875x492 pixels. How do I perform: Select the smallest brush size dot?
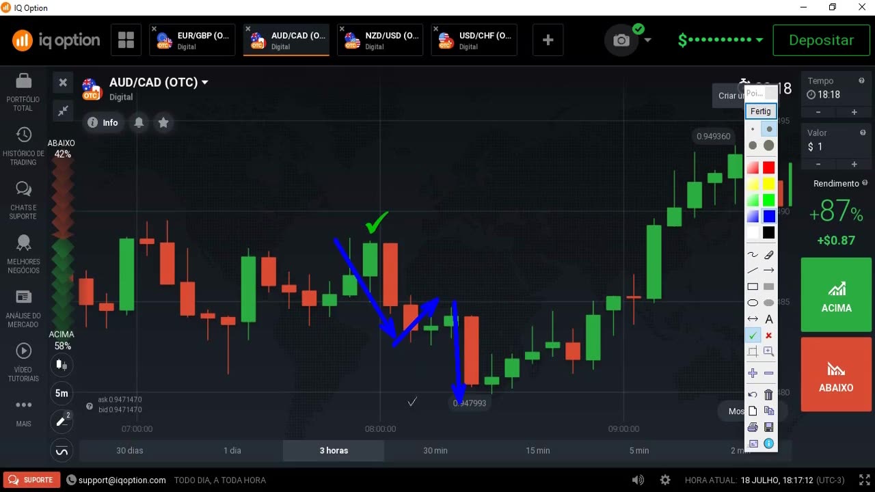tap(753, 129)
